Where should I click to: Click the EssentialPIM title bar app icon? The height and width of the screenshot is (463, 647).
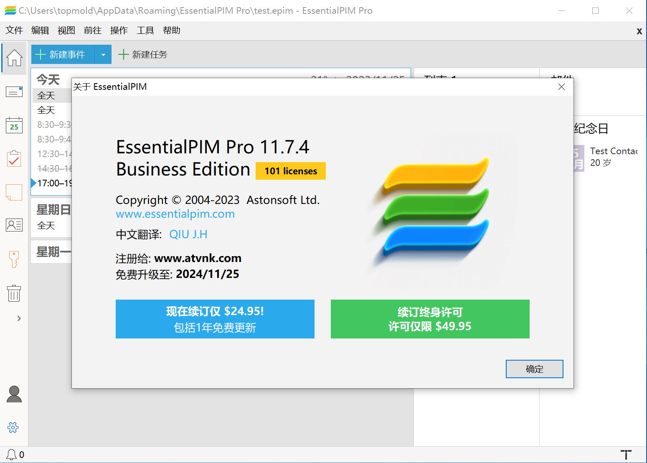coord(10,10)
